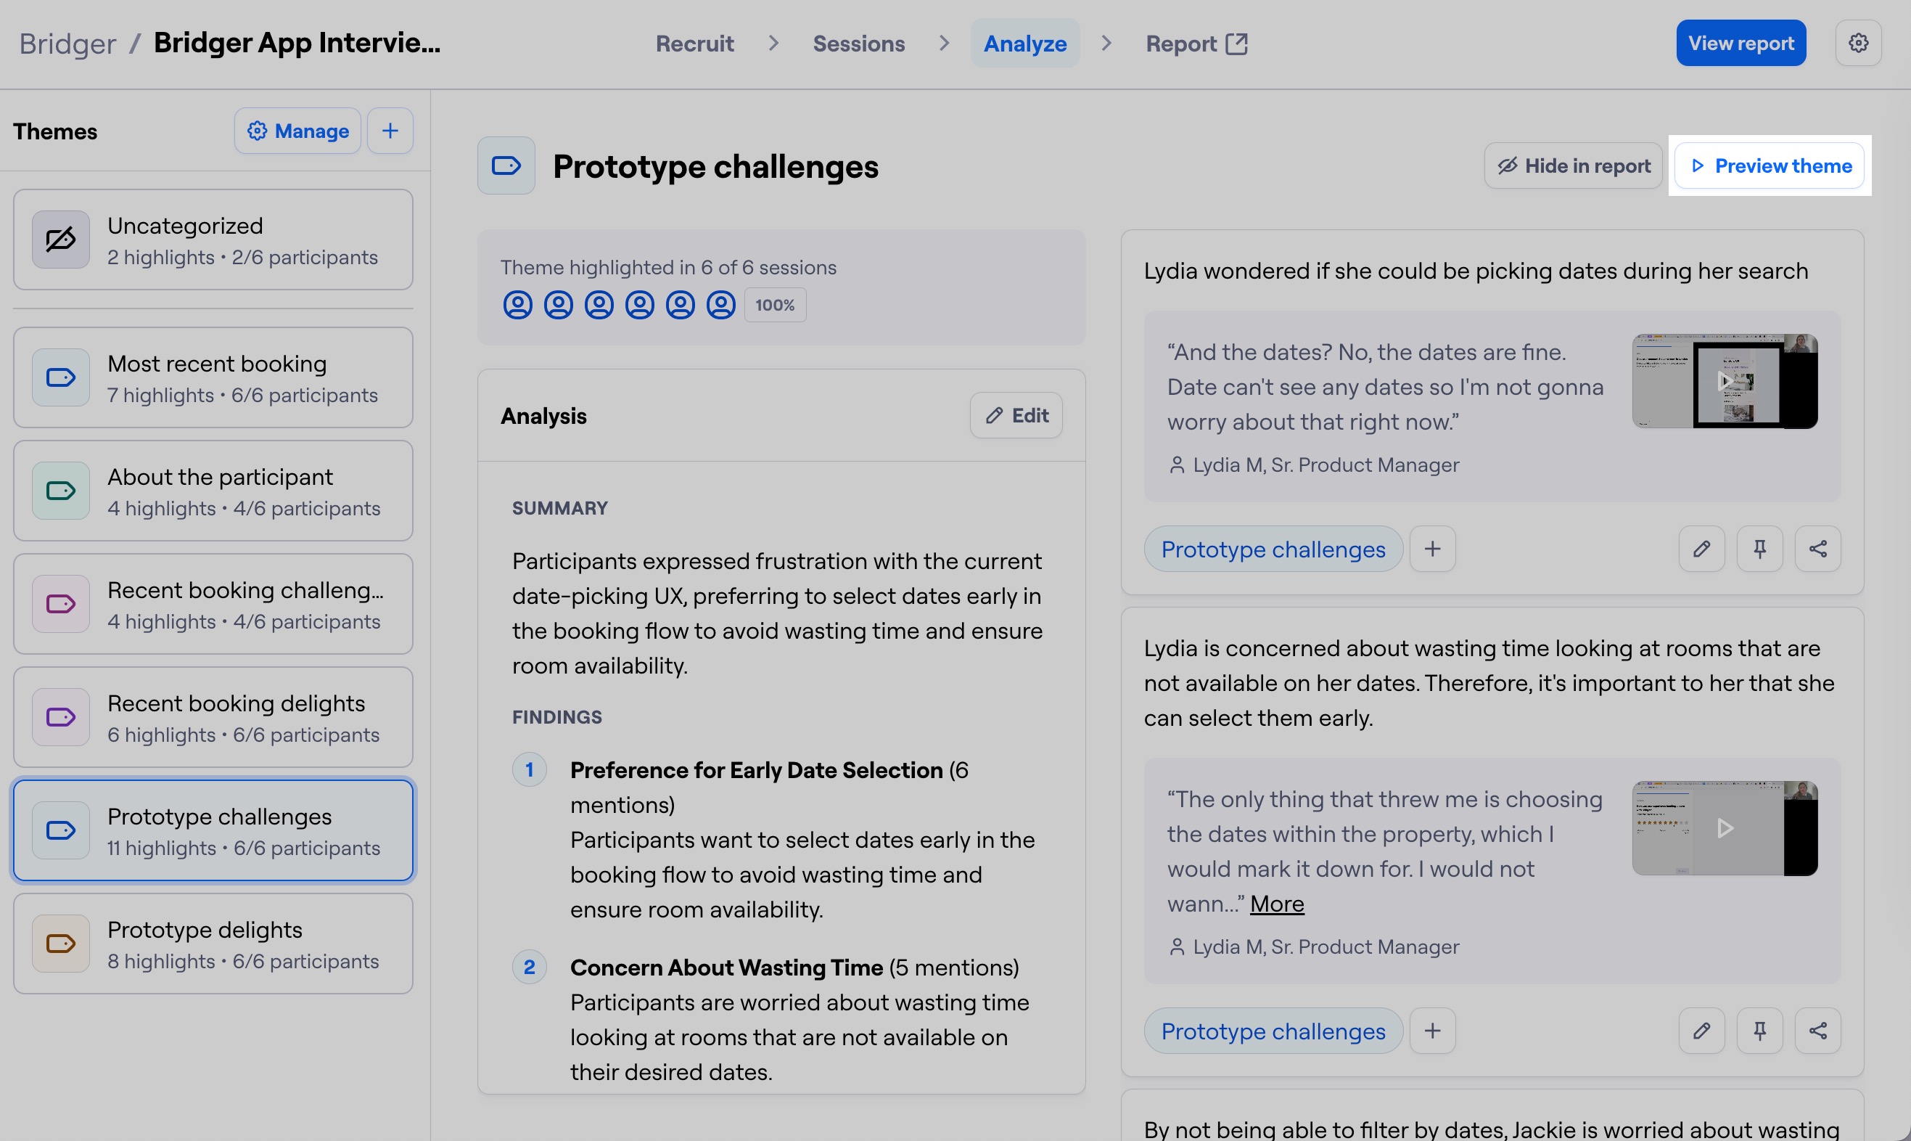This screenshot has width=1911, height=1141.
Task: Pin the second Lydia highlight card
Action: pyautogui.click(x=1759, y=1030)
